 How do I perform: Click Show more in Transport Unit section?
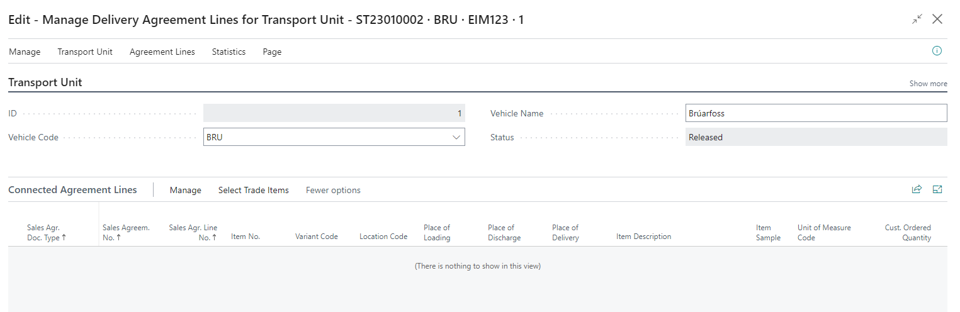(x=928, y=84)
